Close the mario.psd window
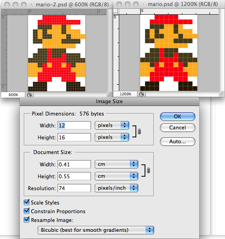This screenshot has height=239, width=225. 119,4
